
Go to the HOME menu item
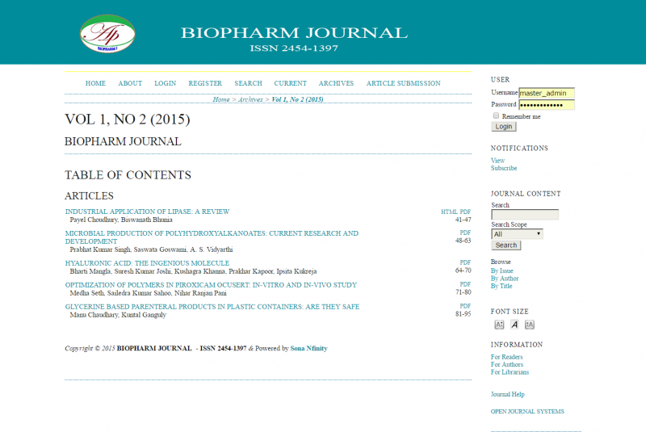[95, 83]
